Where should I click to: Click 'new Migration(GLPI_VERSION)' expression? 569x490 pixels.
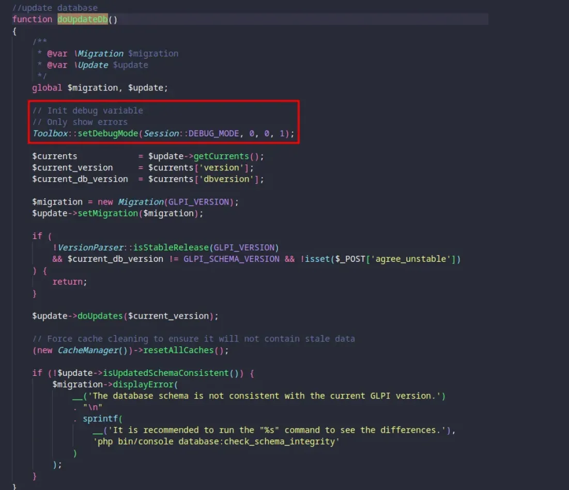166,202
